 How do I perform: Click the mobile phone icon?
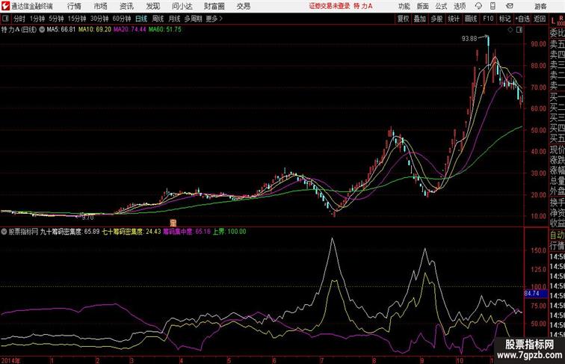[493, 6]
